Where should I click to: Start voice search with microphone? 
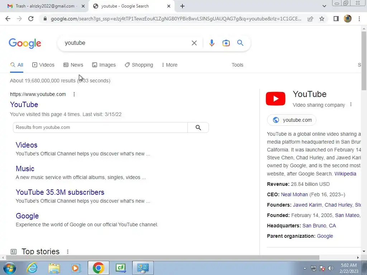(211, 43)
